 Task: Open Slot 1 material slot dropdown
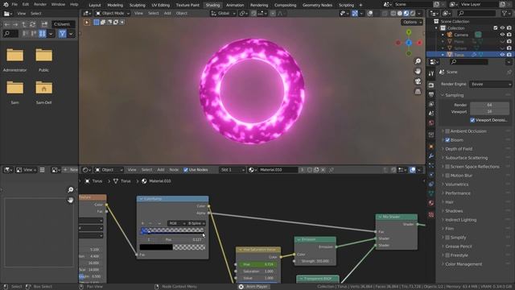[x=233, y=170]
